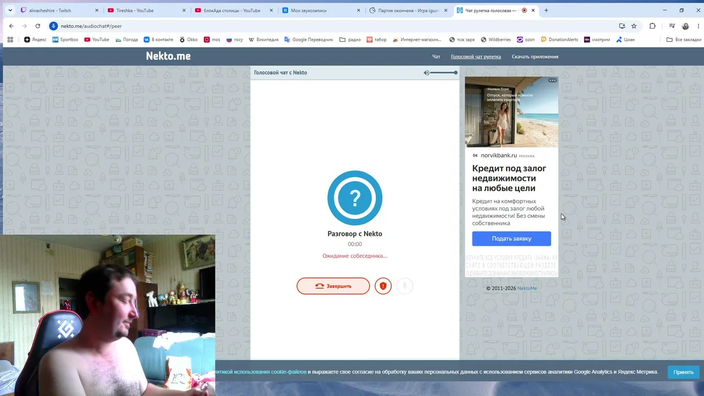Click the Голосовой чат с Nekto header
704x396 pixels.
click(280, 73)
